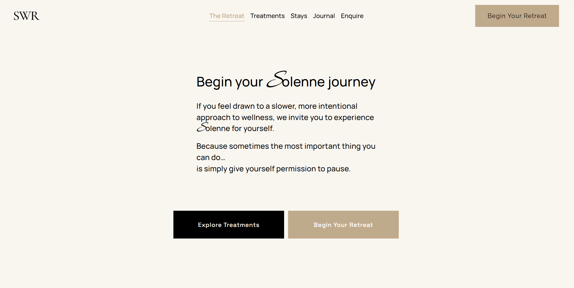Navigate to the Journal section
The image size is (574, 288).
[x=324, y=16]
